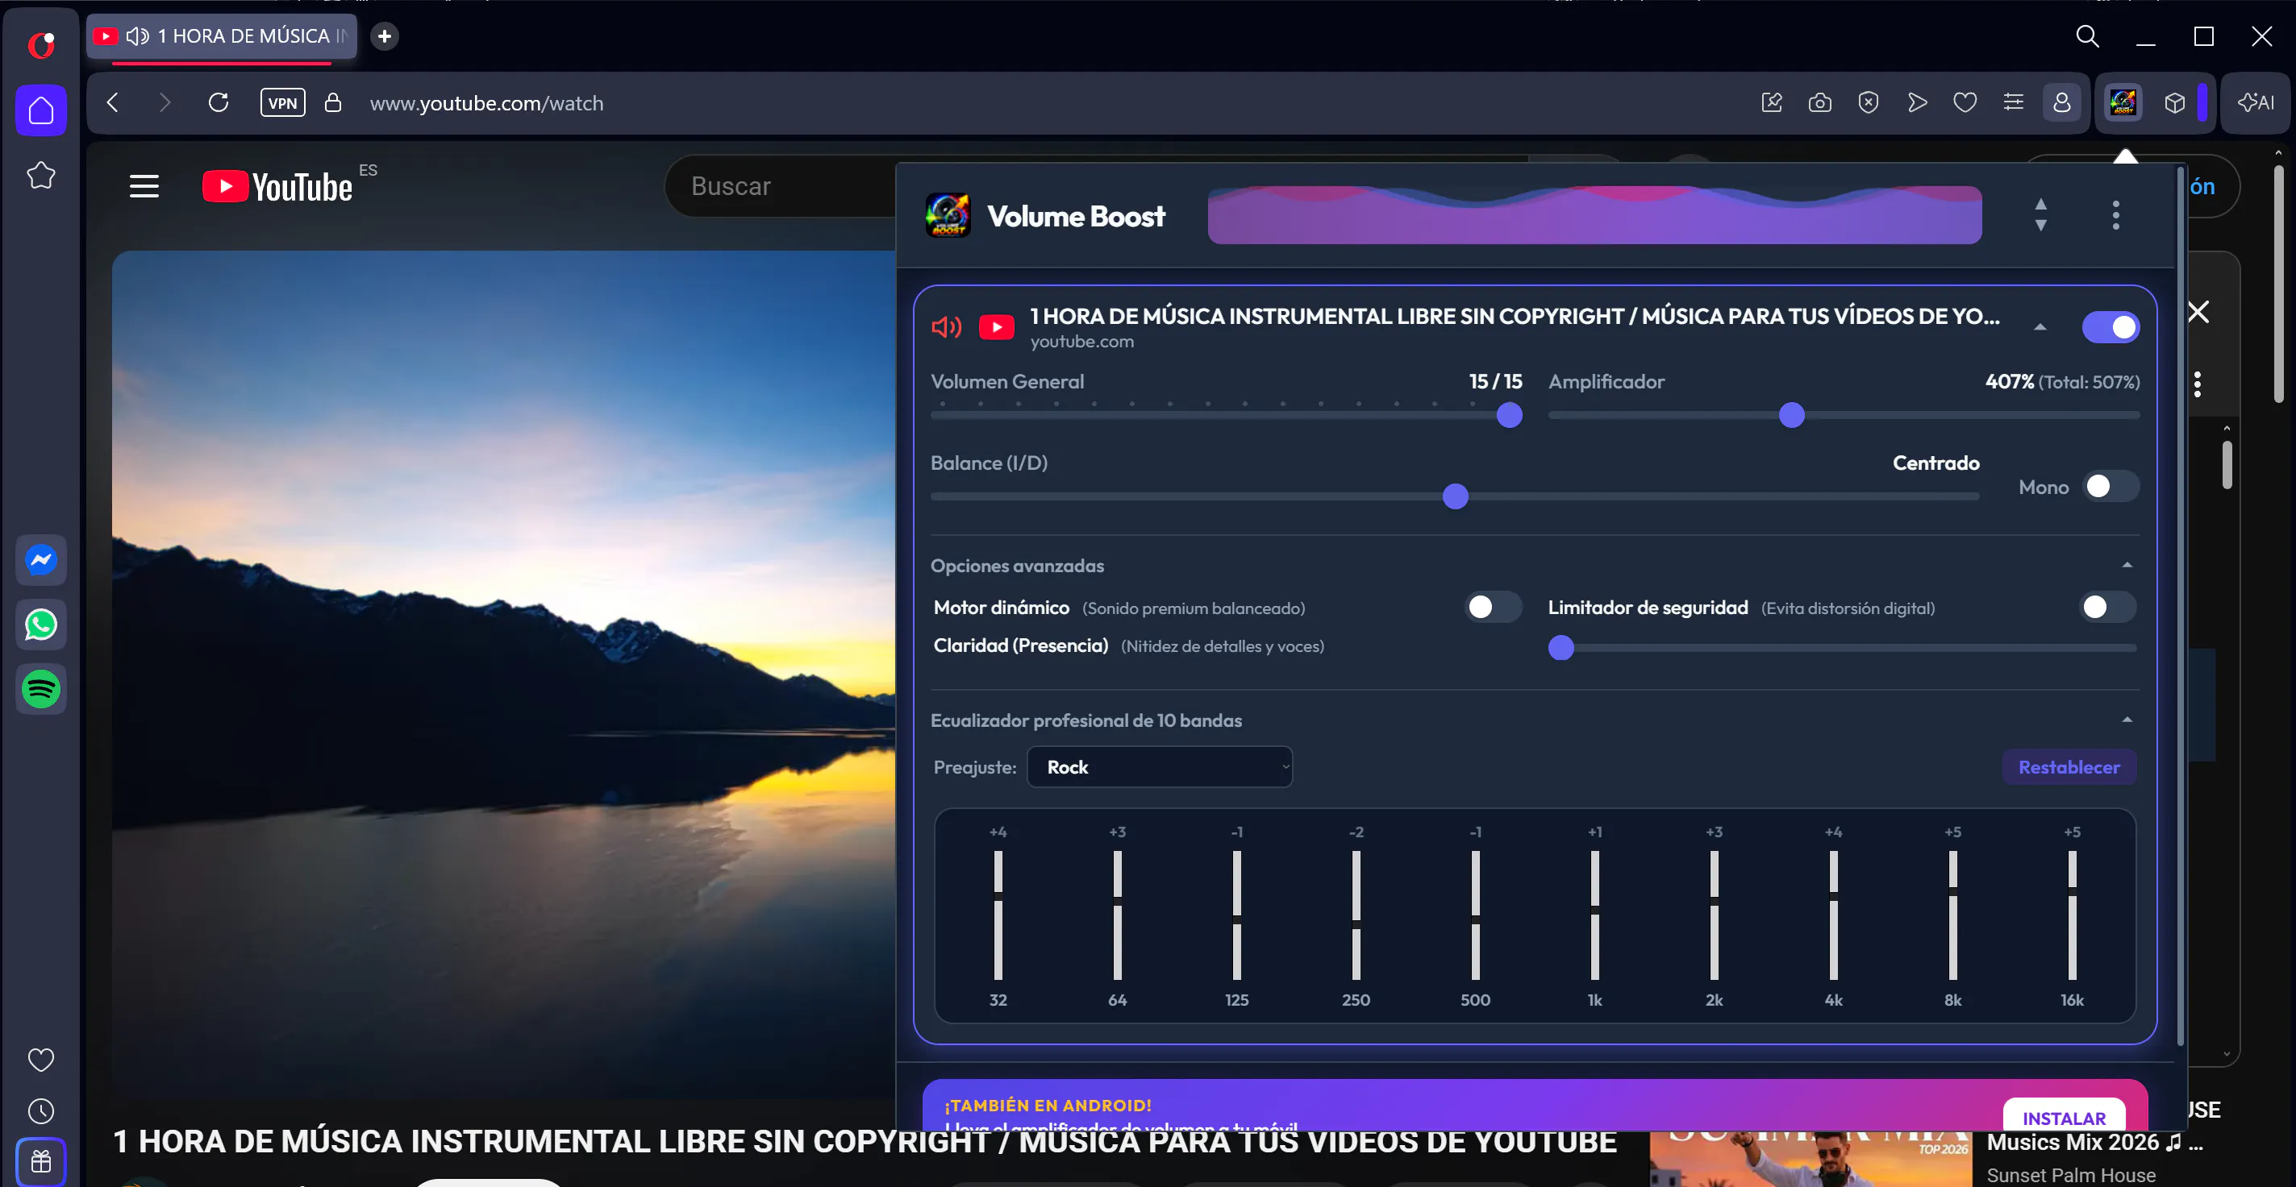Click the Balance (I/D) slider handle

(1455, 496)
